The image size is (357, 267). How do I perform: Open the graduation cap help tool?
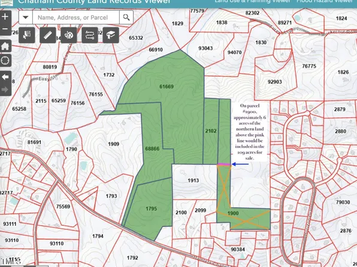pyautogui.click(x=111, y=35)
